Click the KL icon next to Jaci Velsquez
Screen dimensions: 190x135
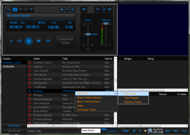tap(30, 103)
